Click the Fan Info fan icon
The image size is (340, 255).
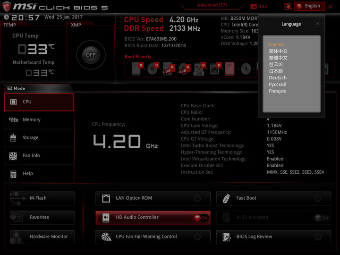tap(13, 156)
